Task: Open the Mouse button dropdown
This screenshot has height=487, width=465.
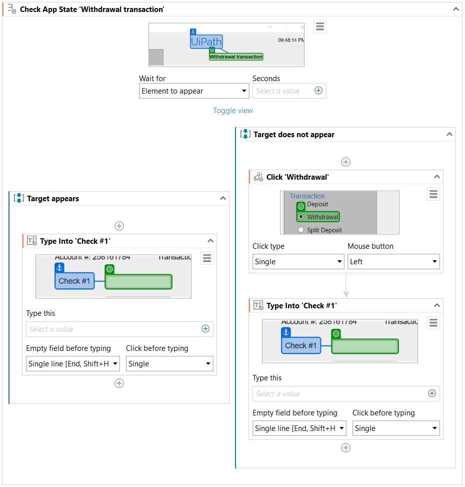Action: (x=393, y=261)
